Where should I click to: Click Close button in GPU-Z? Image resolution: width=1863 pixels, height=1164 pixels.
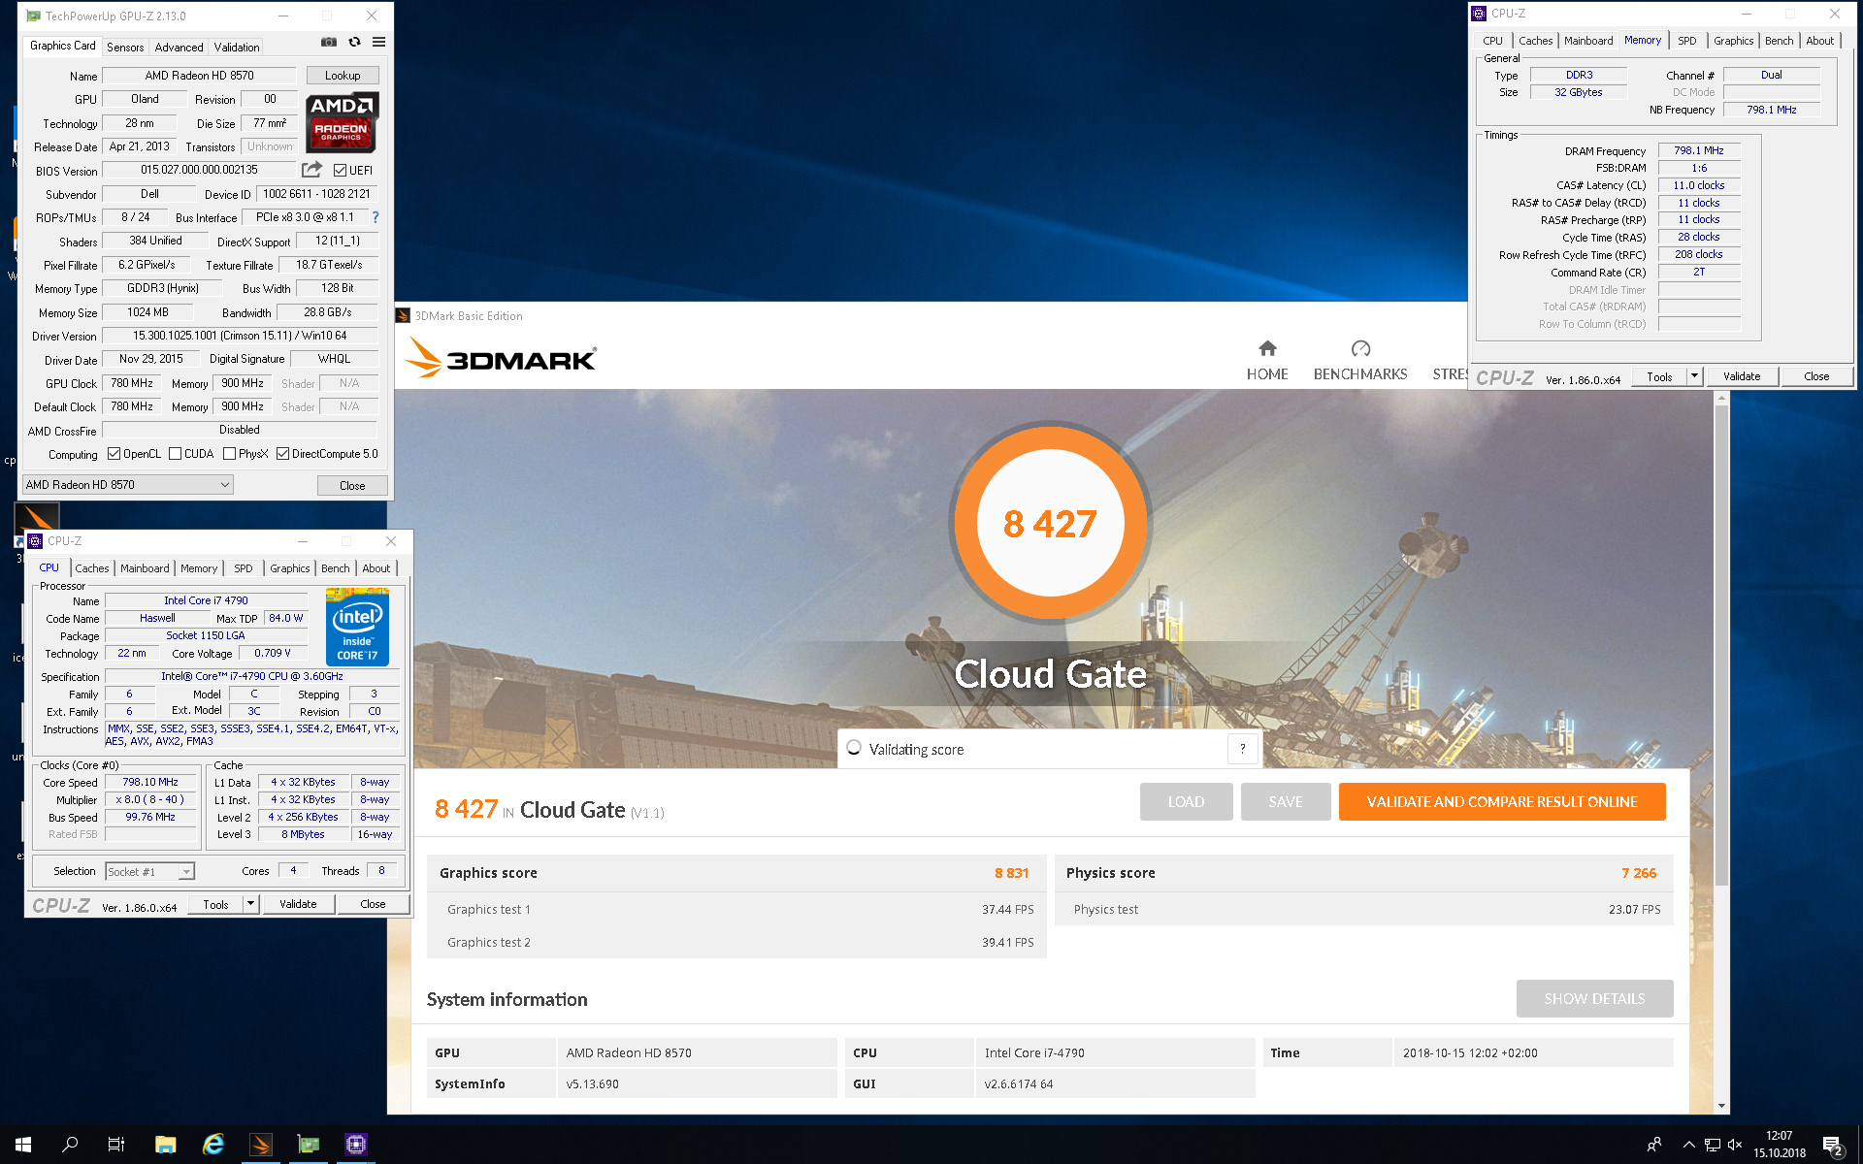click(x=352, y=485)
